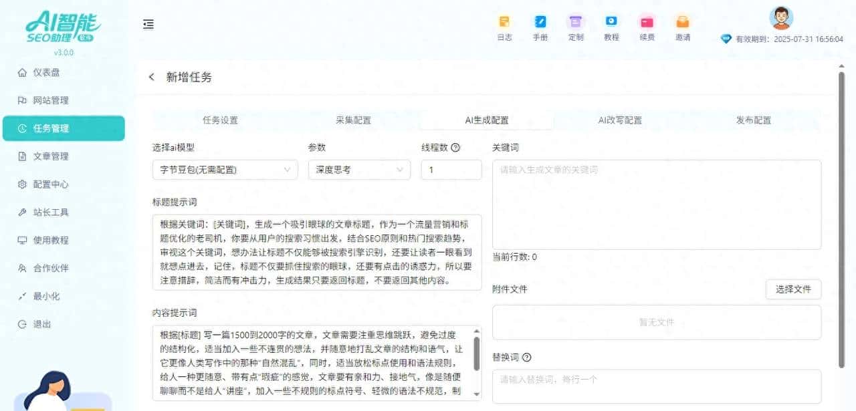Image resolution: width=856 pixels, height=411 pixels.
Task: Open the 邀请 invitation icon
Action: [682, 22]
